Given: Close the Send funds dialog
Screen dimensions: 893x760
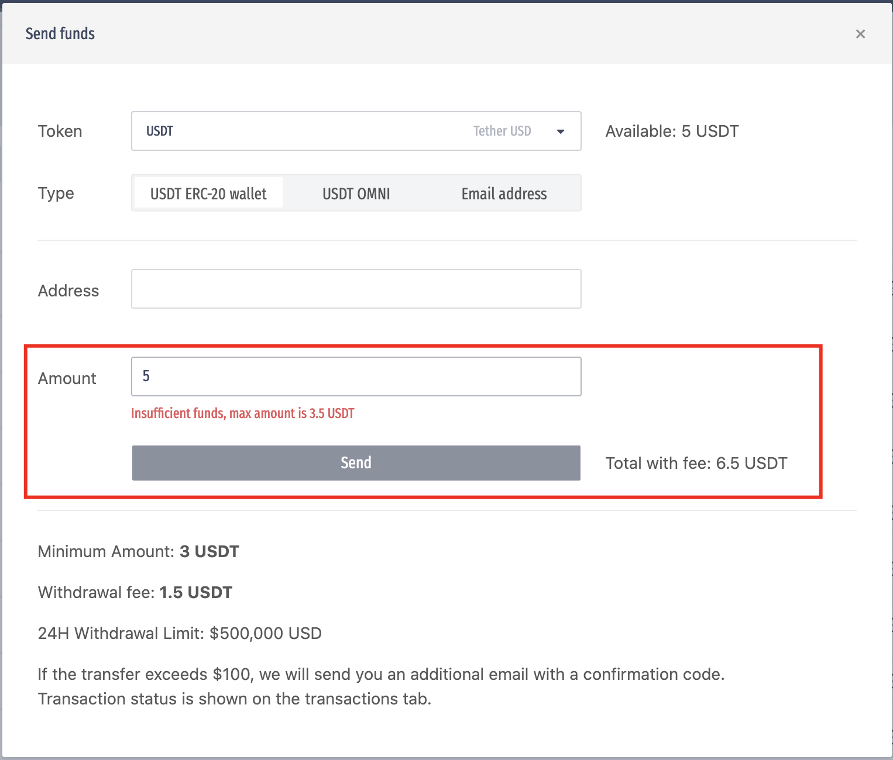Looking at the screenshot, I should (x=860, y=34).
